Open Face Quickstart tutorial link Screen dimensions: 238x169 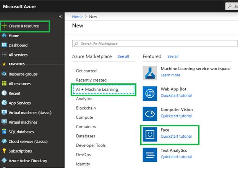[176, 137]
